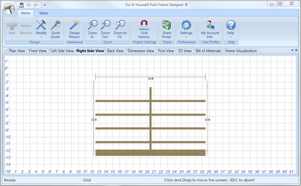The image size is (301, 186).
Task: Open the tab list dropdown arrow
Action: point(292,50)
